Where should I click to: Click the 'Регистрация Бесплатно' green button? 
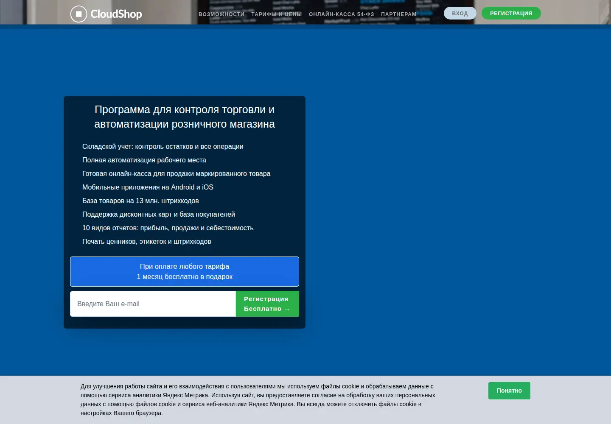(267, 304)
